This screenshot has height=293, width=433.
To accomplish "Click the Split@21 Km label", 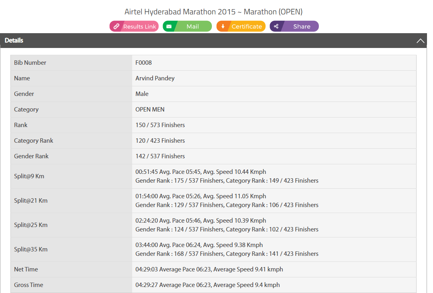I will (31, 201).
